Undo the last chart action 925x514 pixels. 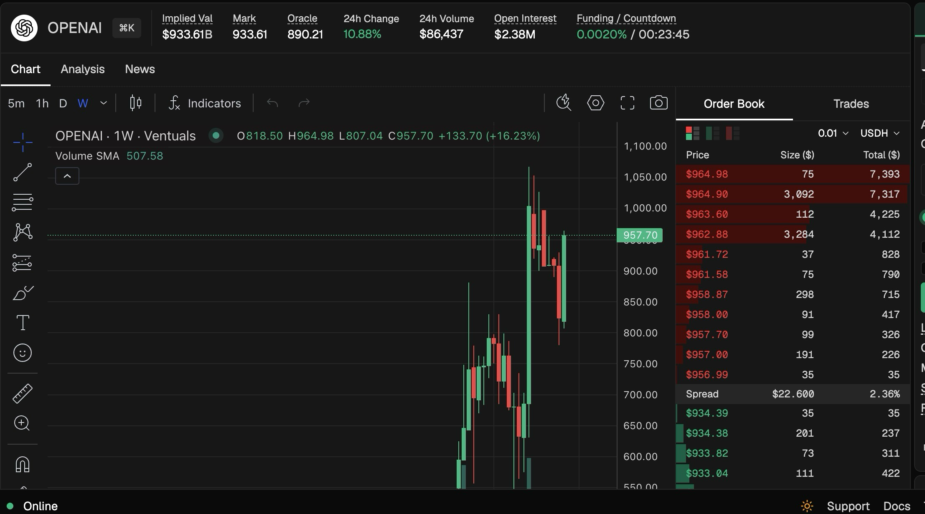272,103
